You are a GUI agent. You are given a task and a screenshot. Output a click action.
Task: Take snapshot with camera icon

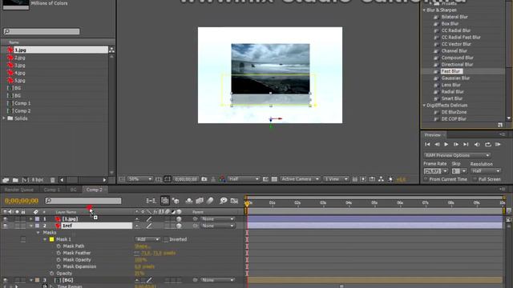click(204, 179)
